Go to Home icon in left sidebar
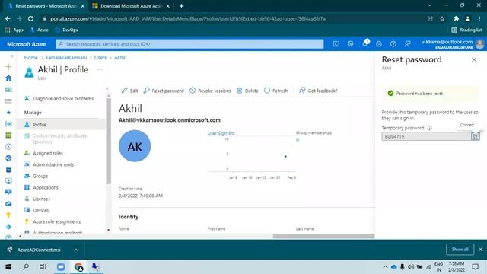This screenshot has width=487, height=274. coord(8,78)
